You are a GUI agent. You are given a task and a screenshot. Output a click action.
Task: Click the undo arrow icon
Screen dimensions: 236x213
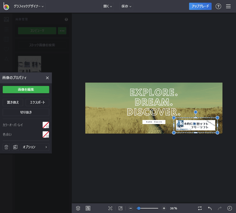210,208
